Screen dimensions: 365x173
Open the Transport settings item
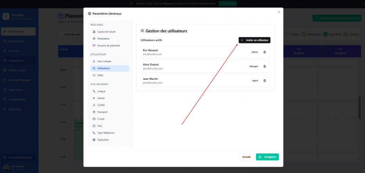[103, 112]
